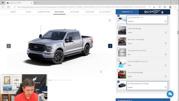Deselect Ford Co-Pilot360 2.0 checkmark
The height and width of the screenshot is (101, 179).
pyautogui.click(x=118, y=16)
